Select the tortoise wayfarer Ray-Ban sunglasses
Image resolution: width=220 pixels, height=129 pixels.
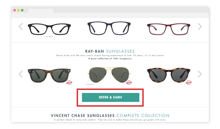point(49,76)
